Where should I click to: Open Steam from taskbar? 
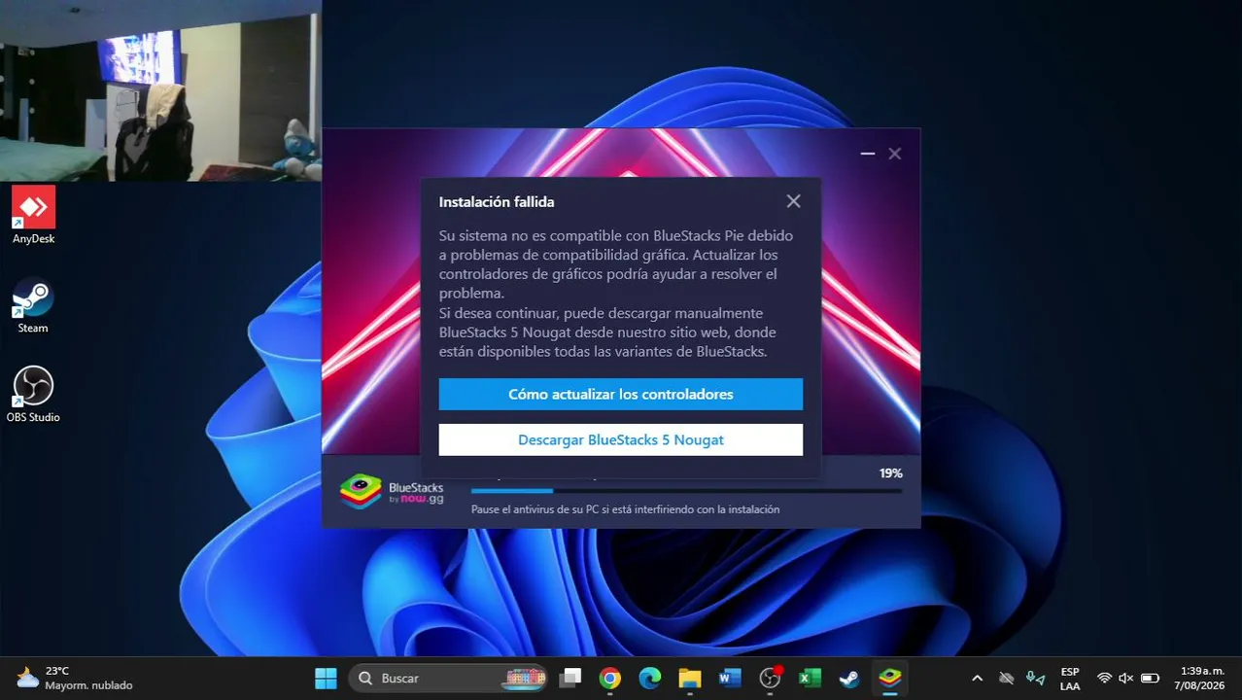click(x=849, y=678)
